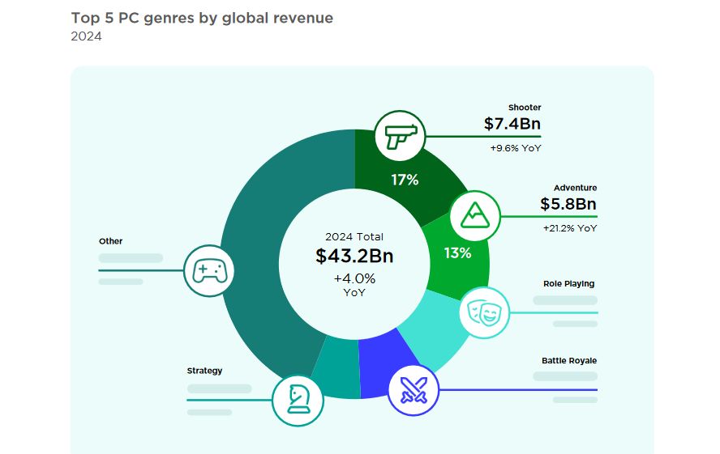Click the $7.4Bn Shooter revenue value
This screenshot has width=720, height=454.
tap(512, 124)
